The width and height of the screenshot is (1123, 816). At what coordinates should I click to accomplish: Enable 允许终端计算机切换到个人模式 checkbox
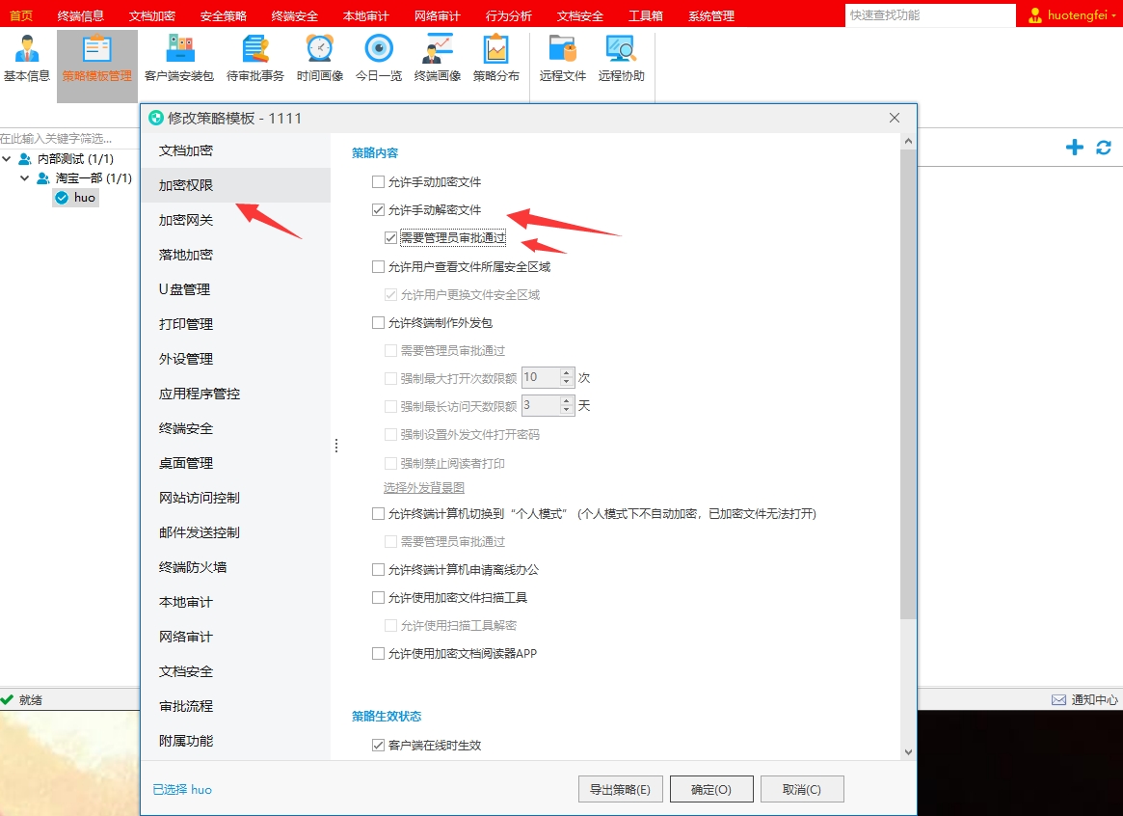click(x=378, y=514)
